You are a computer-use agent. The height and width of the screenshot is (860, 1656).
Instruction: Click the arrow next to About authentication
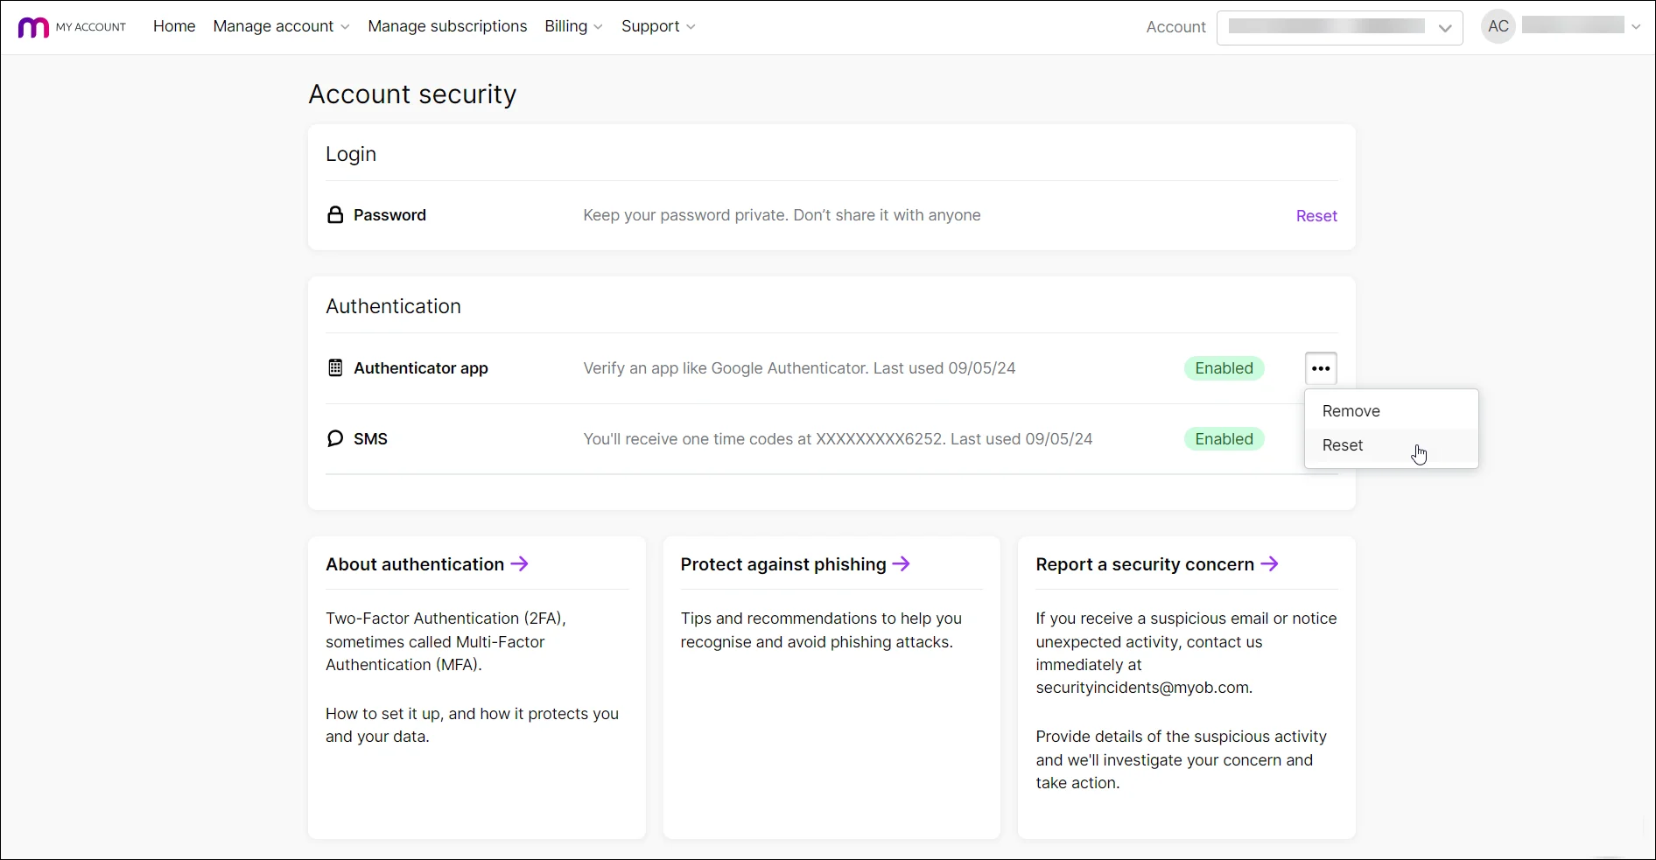520,564
